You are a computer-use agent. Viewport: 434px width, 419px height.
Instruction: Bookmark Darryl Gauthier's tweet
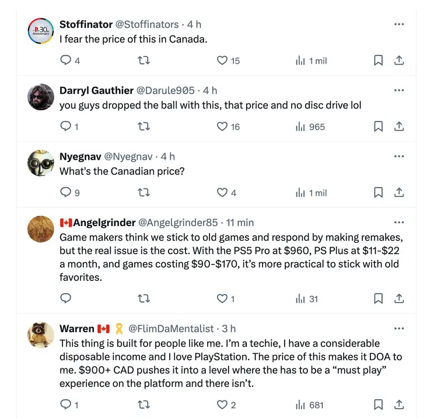378,126
